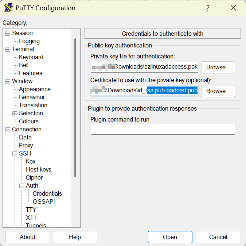Click 'Plugin to provide authentication responses' label
This screenshot has width=246, height=246.
142,108
